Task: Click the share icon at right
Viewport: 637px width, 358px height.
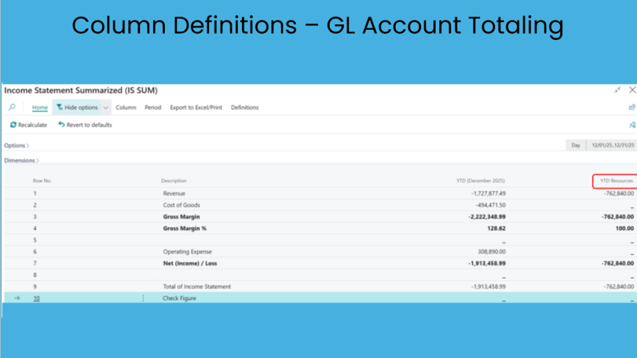Action: pyautogui.click(x=632, y=108)
